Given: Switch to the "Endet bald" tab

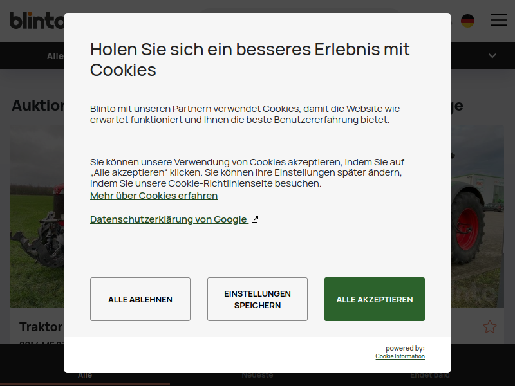Looking at the screenshot, I should point(430,375).
